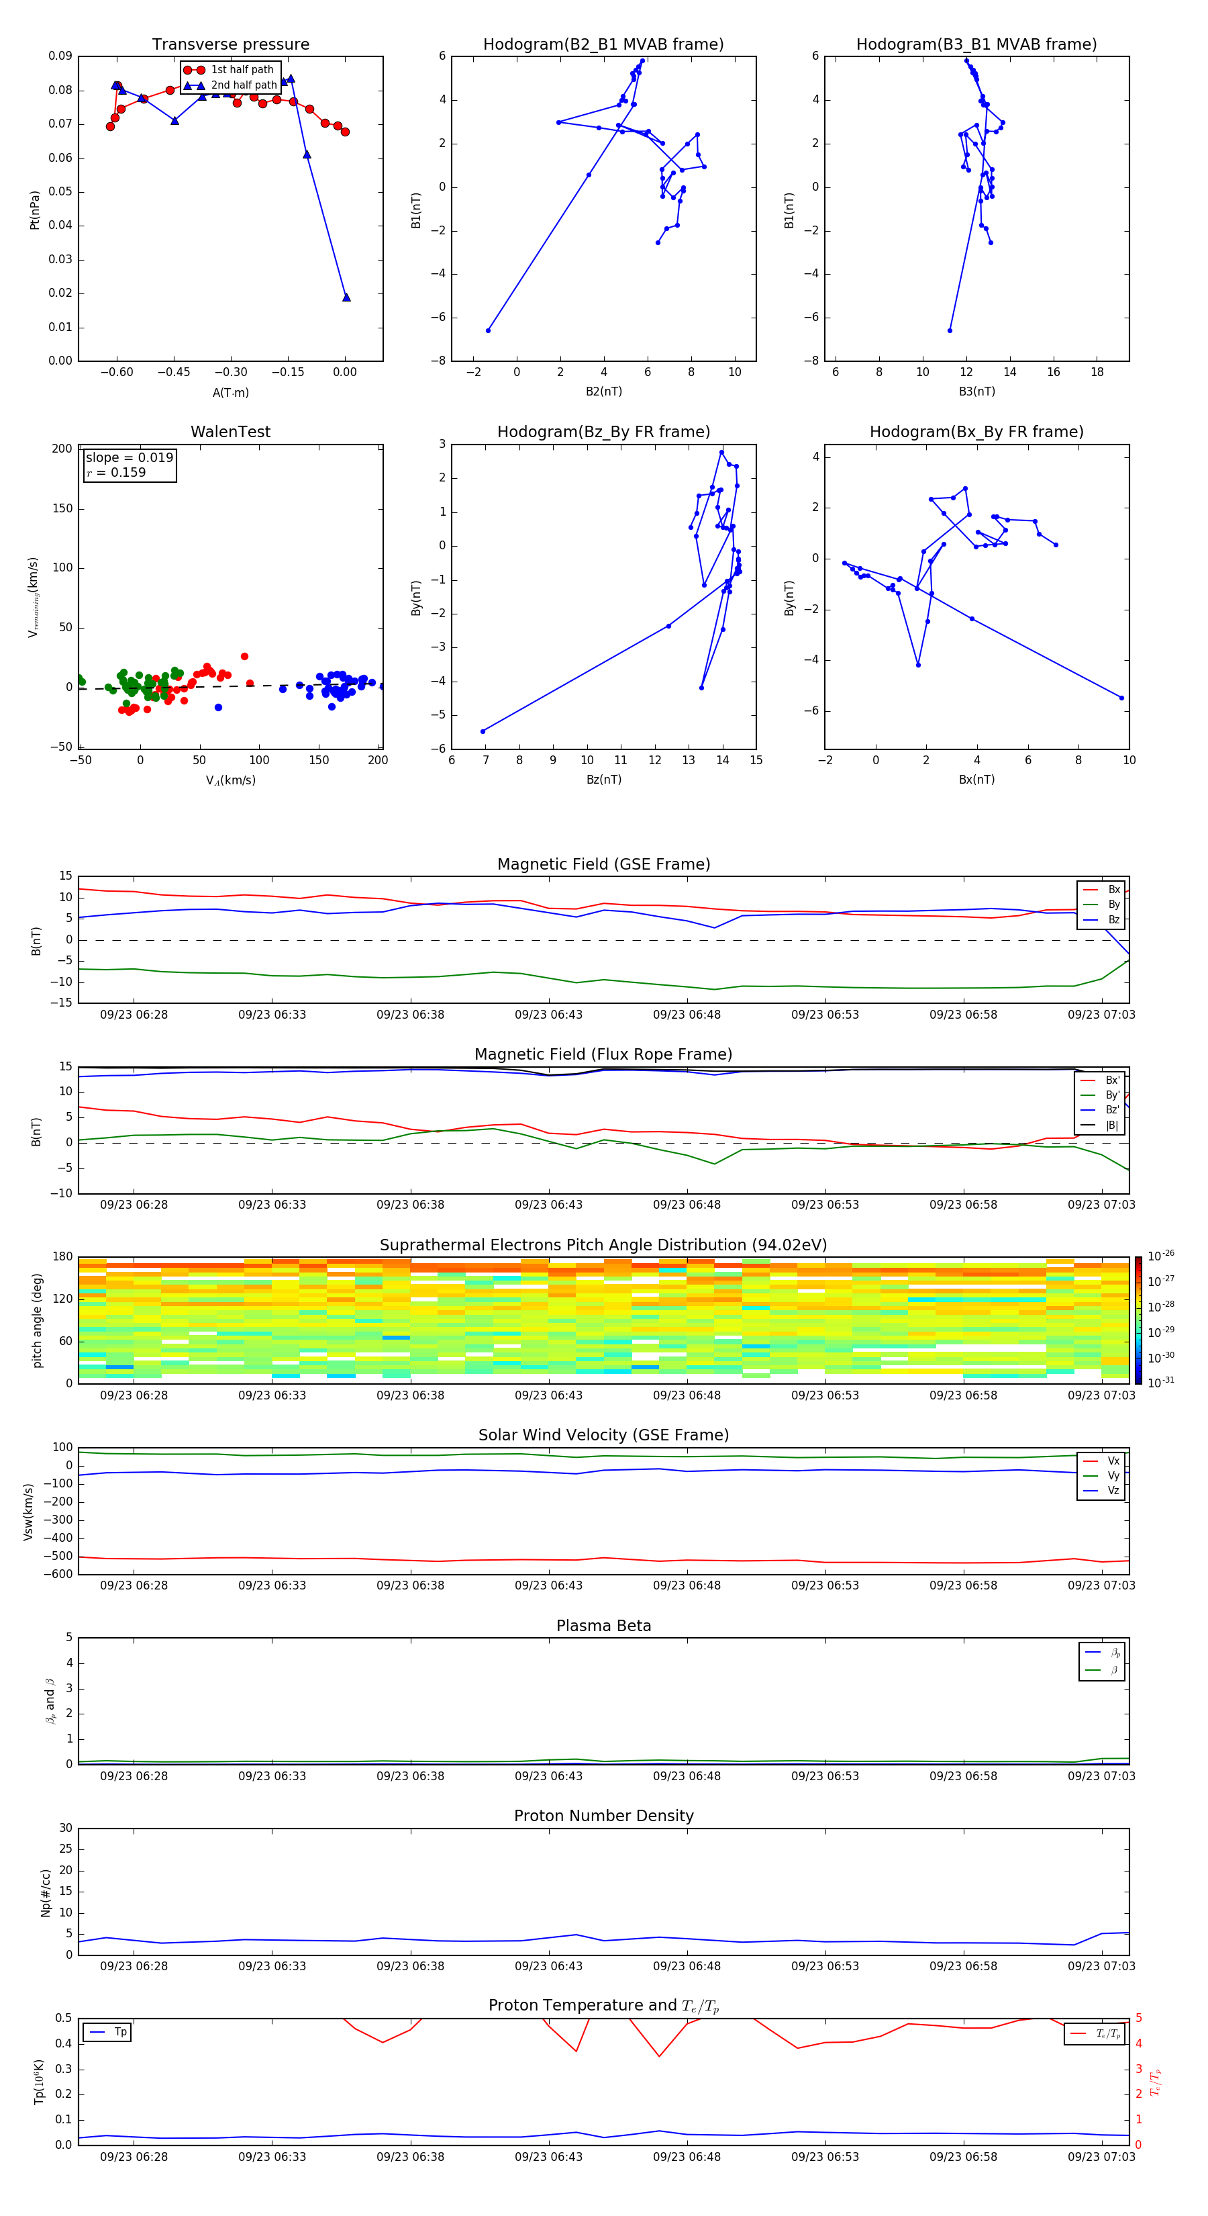
Task: Click 'r = 0.159' annotation text
Action: (x=116, y=472)
